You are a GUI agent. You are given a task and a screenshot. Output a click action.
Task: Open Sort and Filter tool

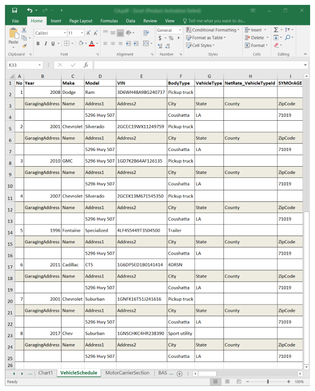coord(287,30)
